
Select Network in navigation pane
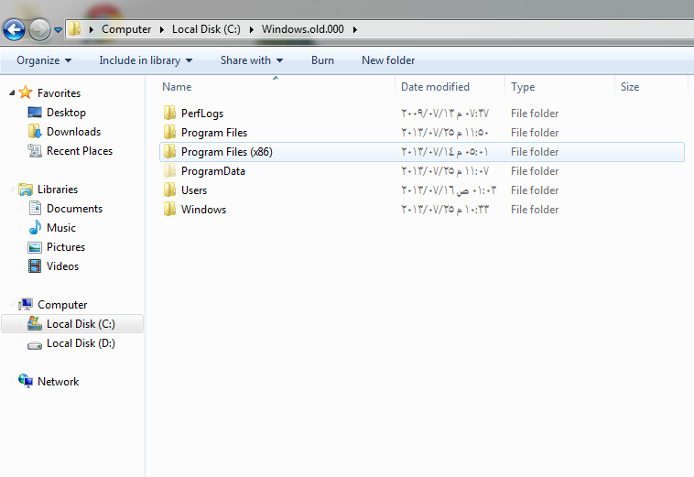tap(58, 382)
